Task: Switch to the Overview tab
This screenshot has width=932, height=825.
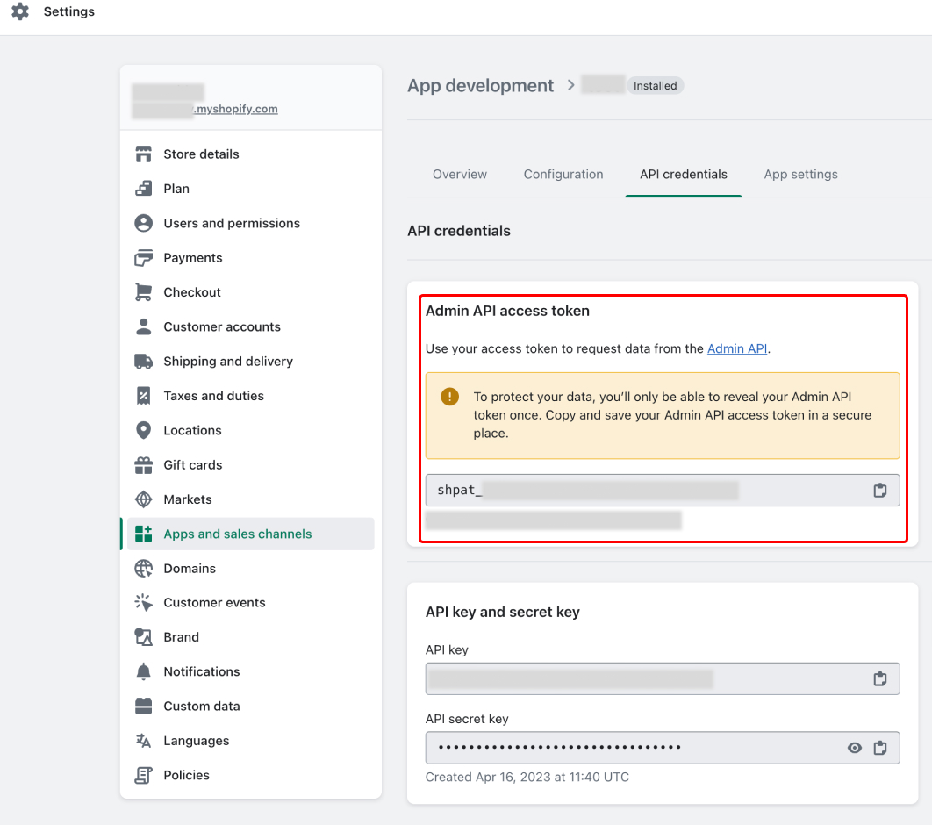Action: (459, 174)
